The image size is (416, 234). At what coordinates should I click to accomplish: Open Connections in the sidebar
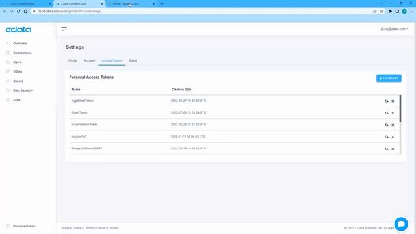pyautogui.click(x=22, y=53)
